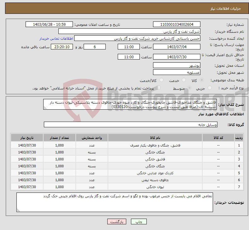Click the price validity hour field 11:00

(129, 57)
